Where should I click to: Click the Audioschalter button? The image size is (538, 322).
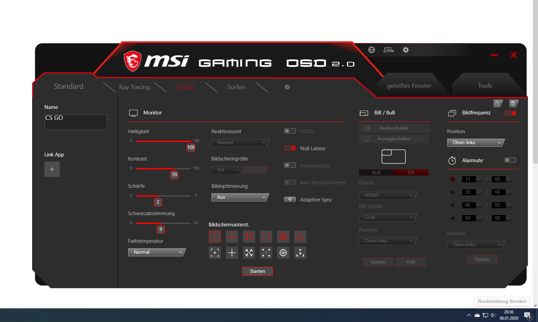click(394, 128)
